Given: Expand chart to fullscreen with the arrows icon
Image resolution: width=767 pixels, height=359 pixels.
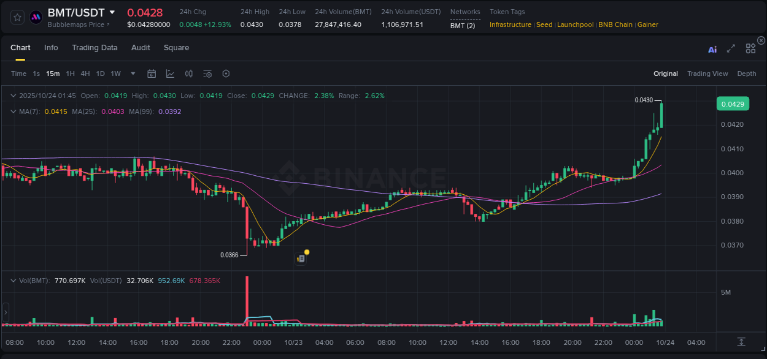Looking at the screenshot, I should [x=731, y=50].
